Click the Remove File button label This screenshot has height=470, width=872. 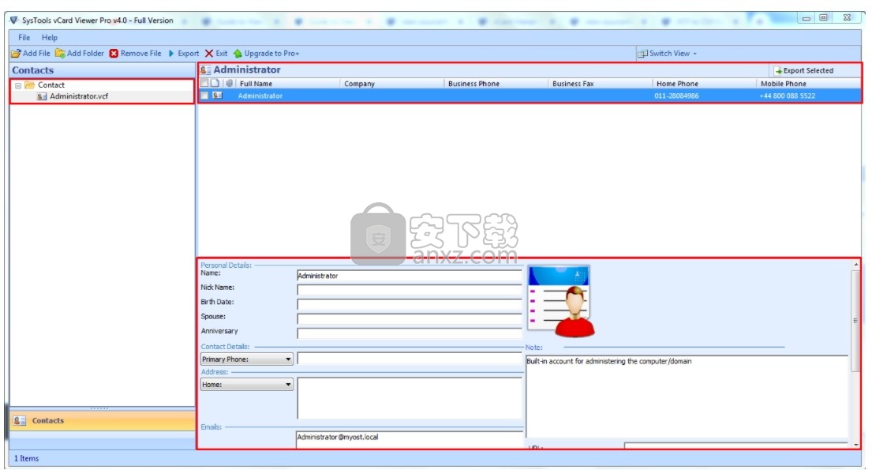click(140, 54)
